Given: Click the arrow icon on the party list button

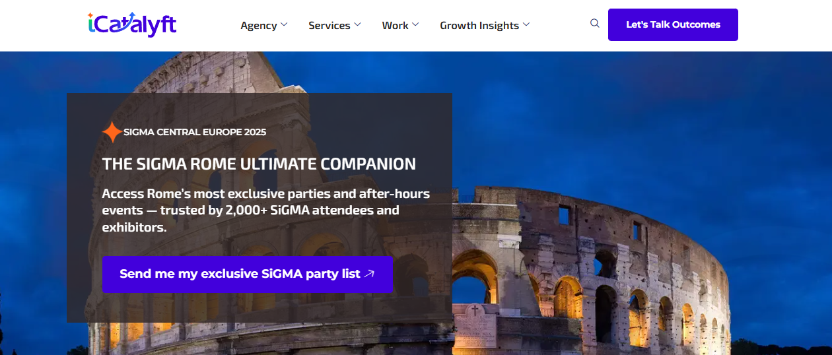Looking at the screenshot, I should (370, 274).
